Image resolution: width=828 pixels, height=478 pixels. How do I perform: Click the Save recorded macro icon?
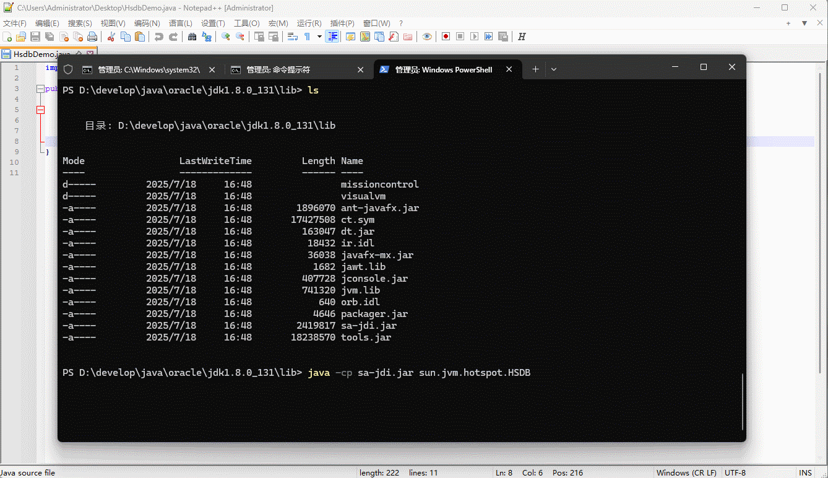click(502, 37)
